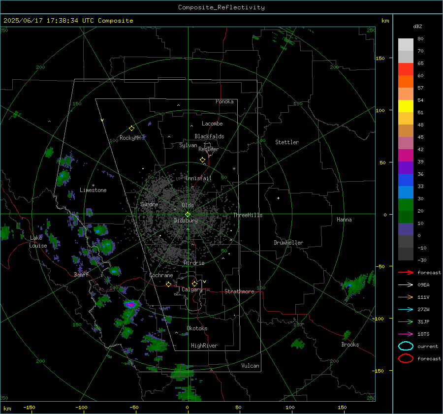Click the Drumheller label
This screenshot has width=443, height=414.
click(288, 243)
